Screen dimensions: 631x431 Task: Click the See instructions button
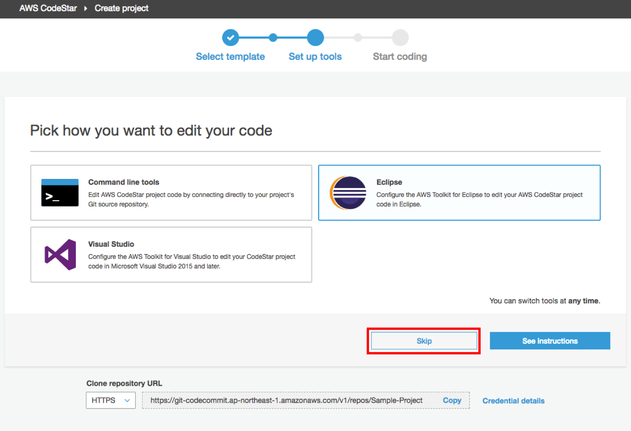[550, 341]
